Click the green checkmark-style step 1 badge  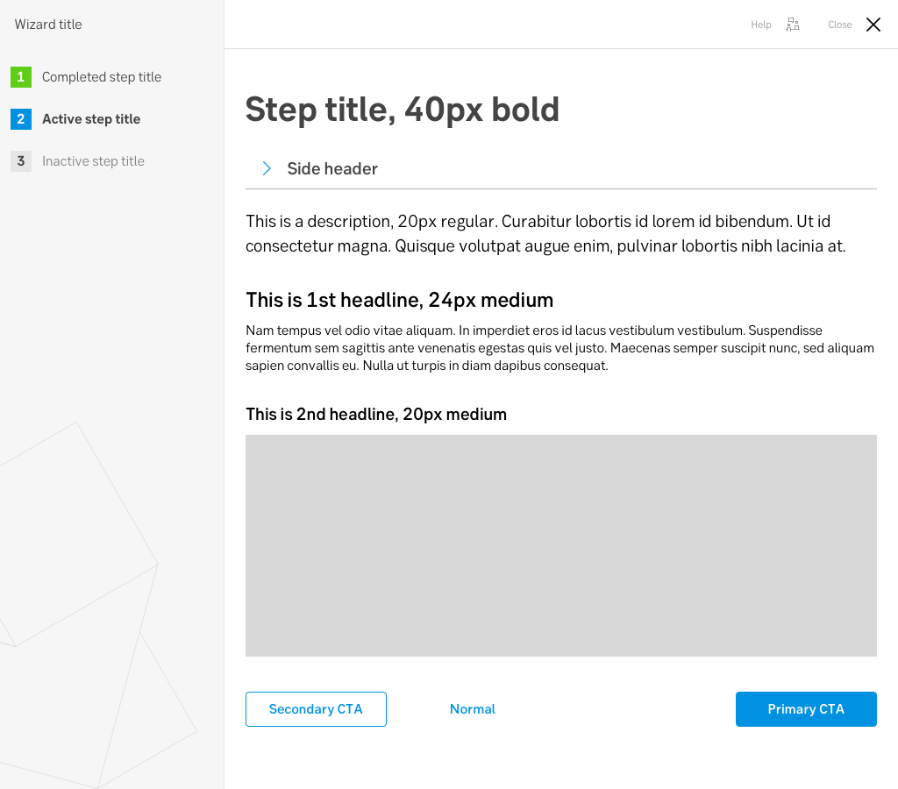(x=21, y=77)
